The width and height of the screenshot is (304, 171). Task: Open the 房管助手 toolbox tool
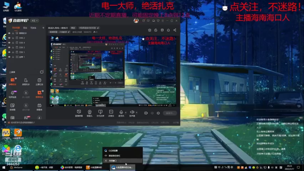click(26, 82)
